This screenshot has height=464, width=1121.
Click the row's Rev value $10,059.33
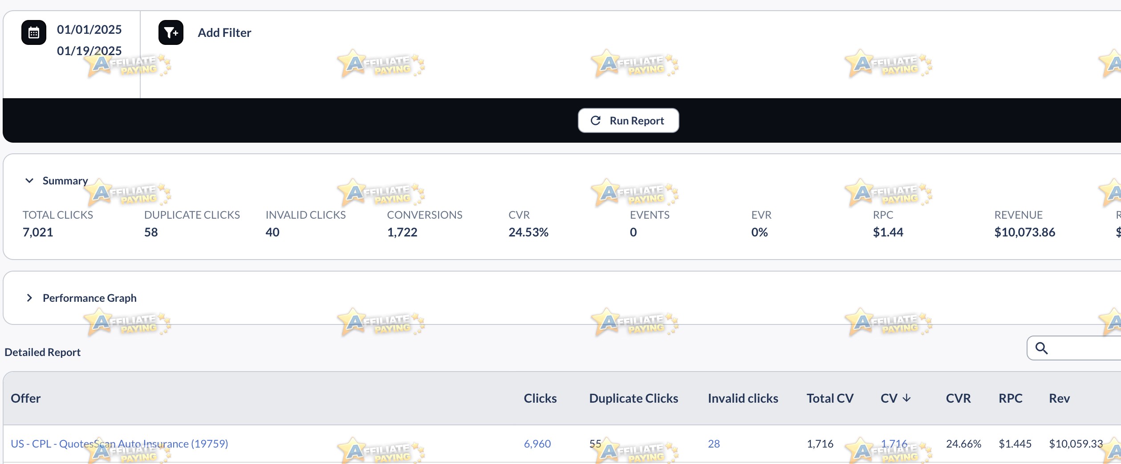[1076, 444]
